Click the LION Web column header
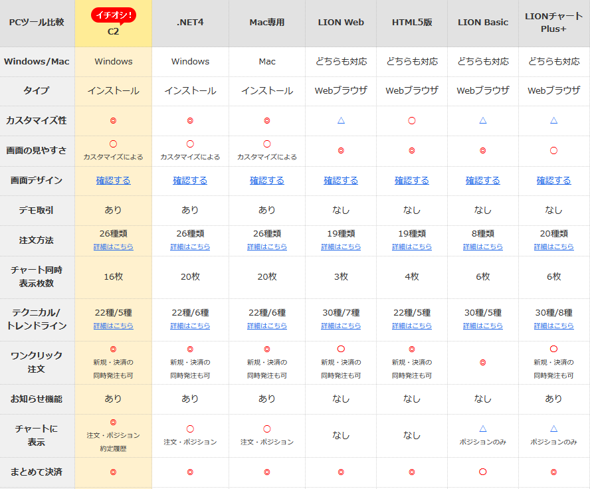Screen dimensions: 590x489 pyautogui.click(x=341, y=22)
